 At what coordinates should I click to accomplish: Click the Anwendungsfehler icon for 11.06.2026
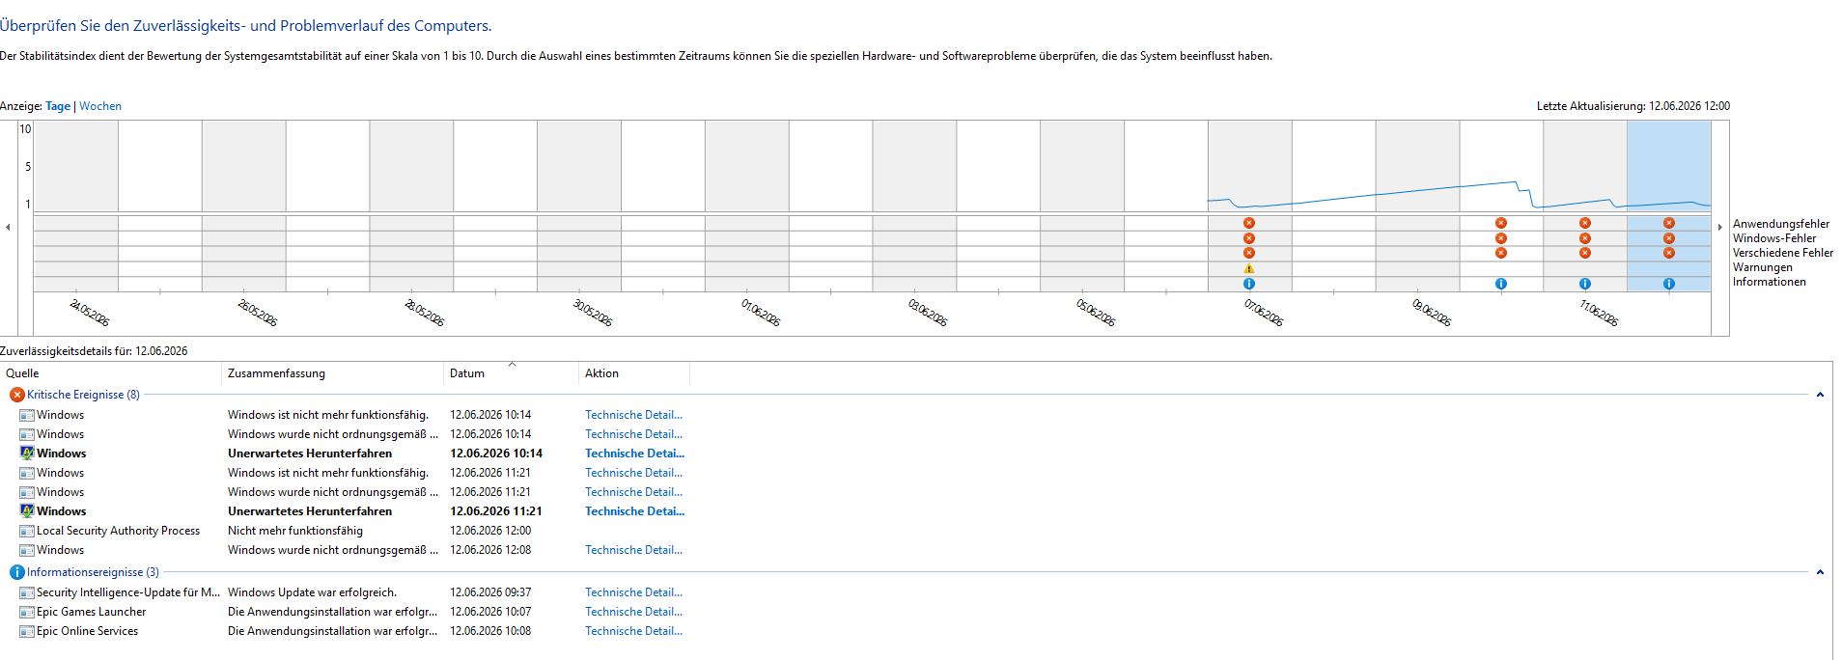[1584, 223]
